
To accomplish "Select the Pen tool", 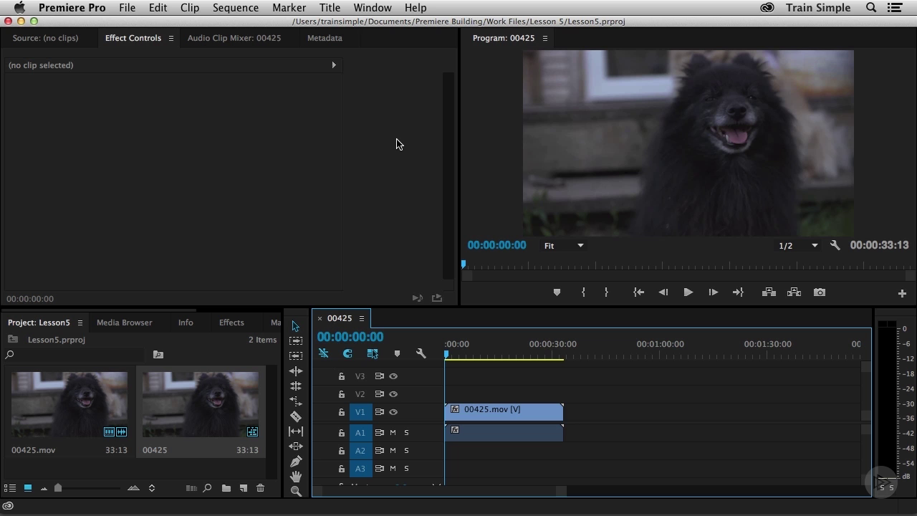I will (295, 461).
